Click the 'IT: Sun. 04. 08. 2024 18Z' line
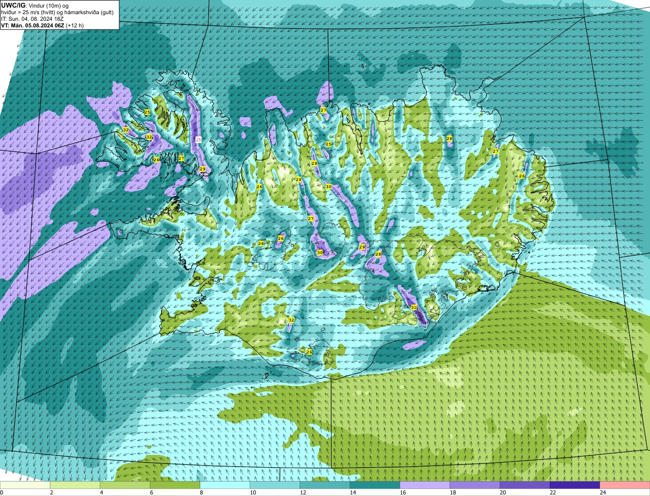Image resolution: width=650 pixels, height=496 pixels. coord(32,18)
